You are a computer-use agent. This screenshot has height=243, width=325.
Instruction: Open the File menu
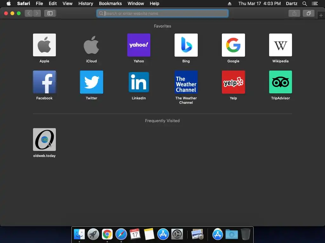tap(39, 3)
